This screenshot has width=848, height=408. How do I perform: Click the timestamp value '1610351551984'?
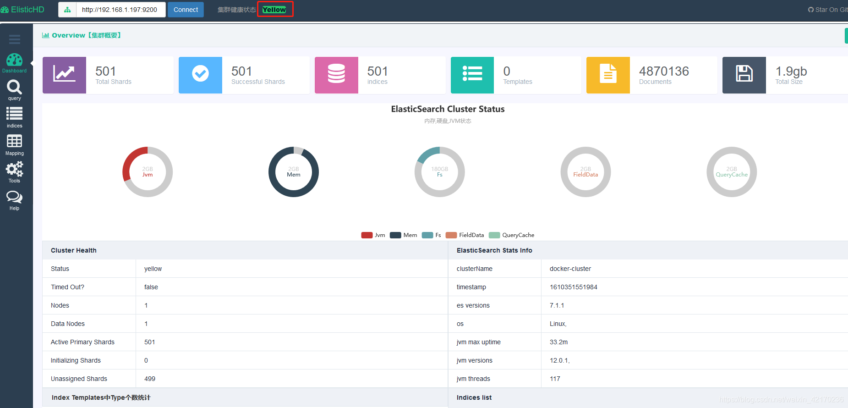point(574,287)
